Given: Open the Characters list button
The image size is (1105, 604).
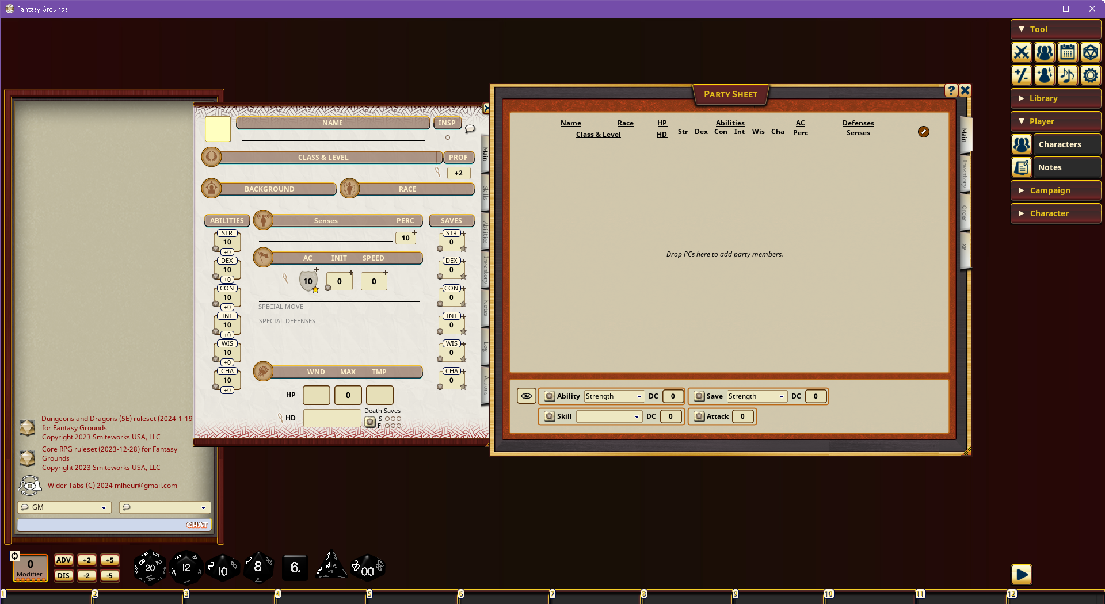Looking at the screenshot, I should click(x=1067, y=144).
